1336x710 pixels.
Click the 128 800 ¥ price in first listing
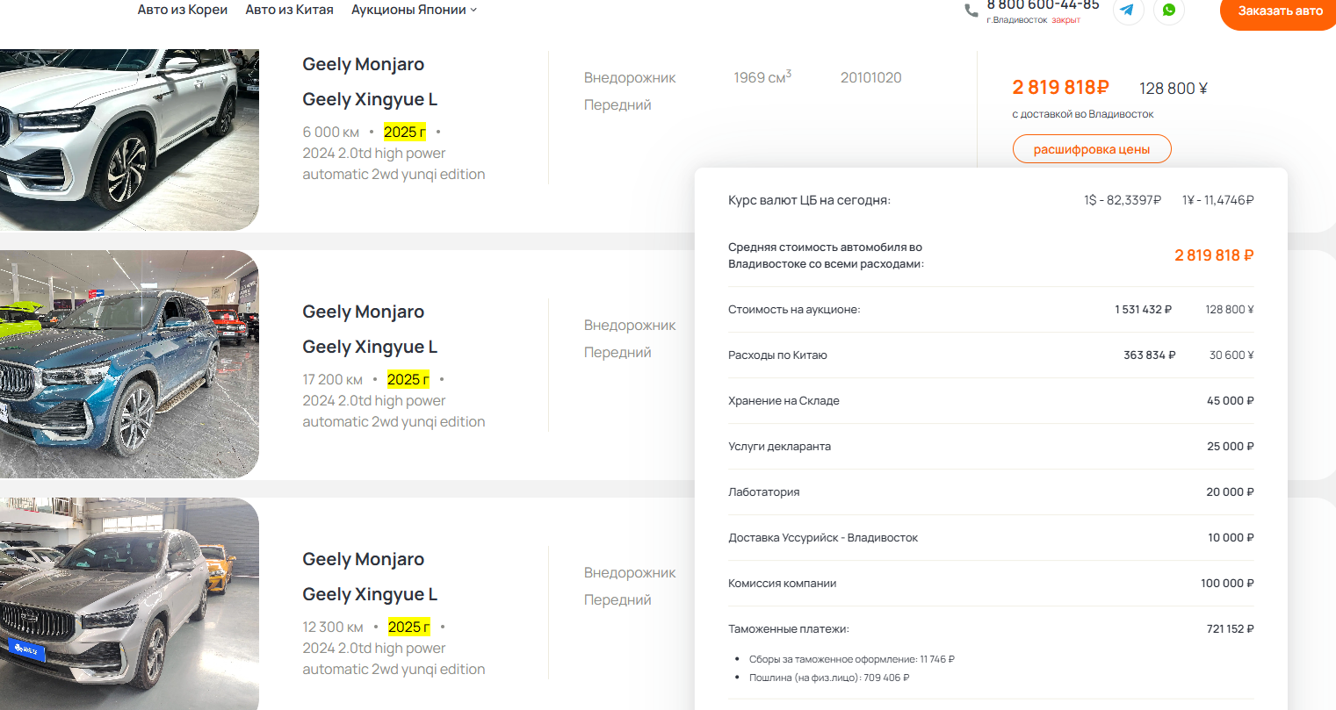(1173, 89)
